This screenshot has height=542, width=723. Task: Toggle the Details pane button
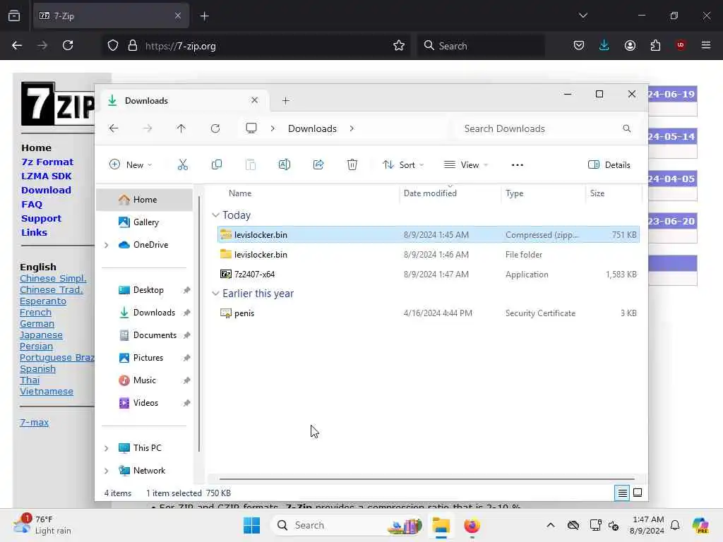click(609, 164)
